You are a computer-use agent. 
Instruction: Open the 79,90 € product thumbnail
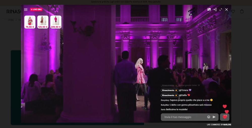(30, 22)
